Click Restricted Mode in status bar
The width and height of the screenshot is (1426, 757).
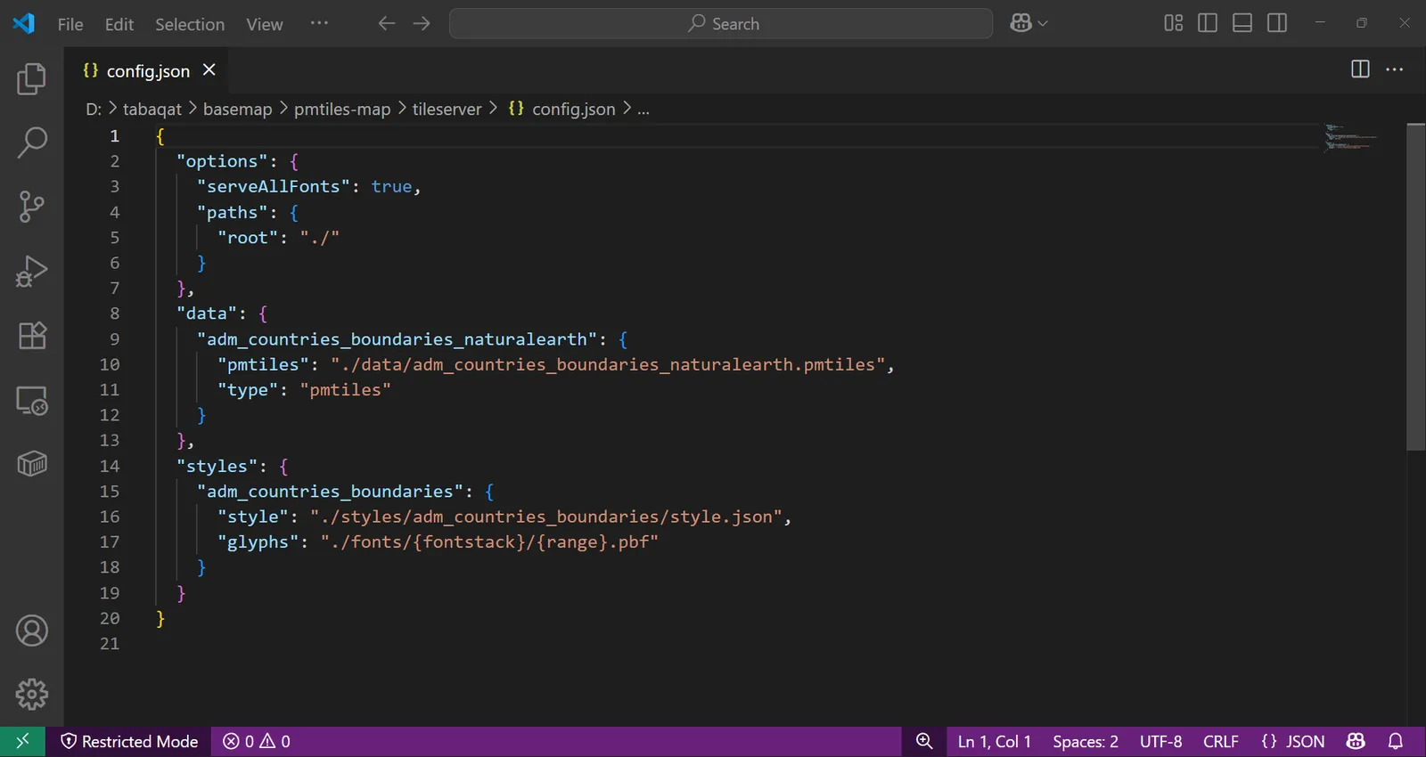click(129, 741)
